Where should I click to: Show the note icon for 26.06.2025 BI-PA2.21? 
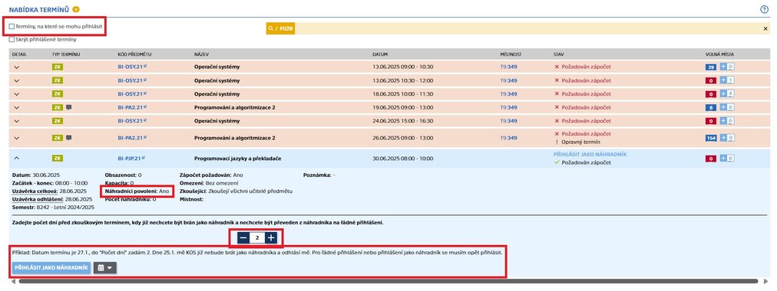point(68,138)
